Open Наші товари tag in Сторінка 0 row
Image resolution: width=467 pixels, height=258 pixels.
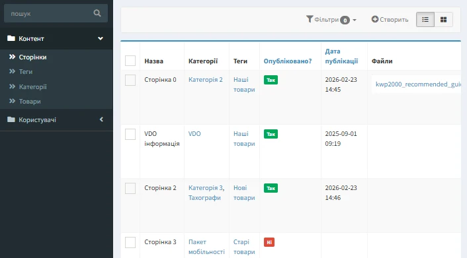[244, 84]
